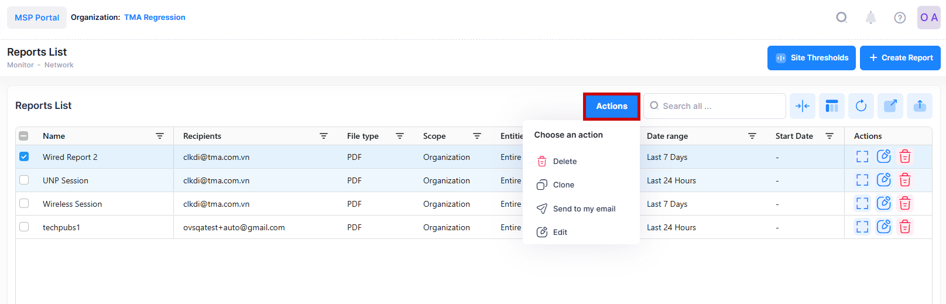Open the TMA Regression organization link

[x=155, y=18]
